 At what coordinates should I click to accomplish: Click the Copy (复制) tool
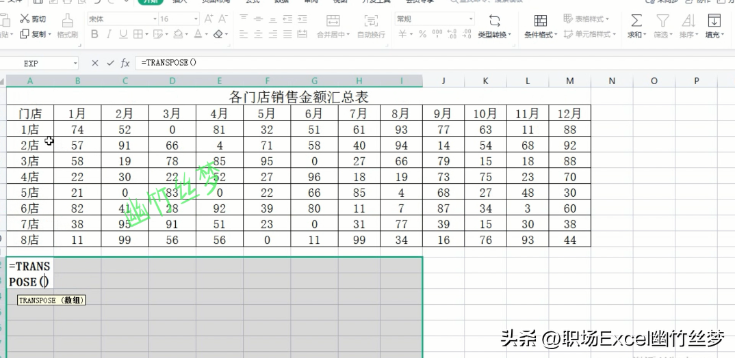(x=33, y=35)
